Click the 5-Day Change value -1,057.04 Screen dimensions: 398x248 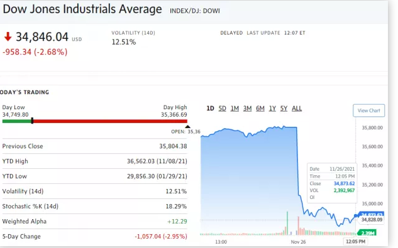[x=148, y=236]
